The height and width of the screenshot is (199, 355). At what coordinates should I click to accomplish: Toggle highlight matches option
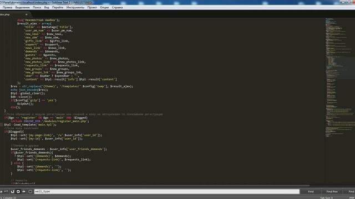[x=30, y=192]
